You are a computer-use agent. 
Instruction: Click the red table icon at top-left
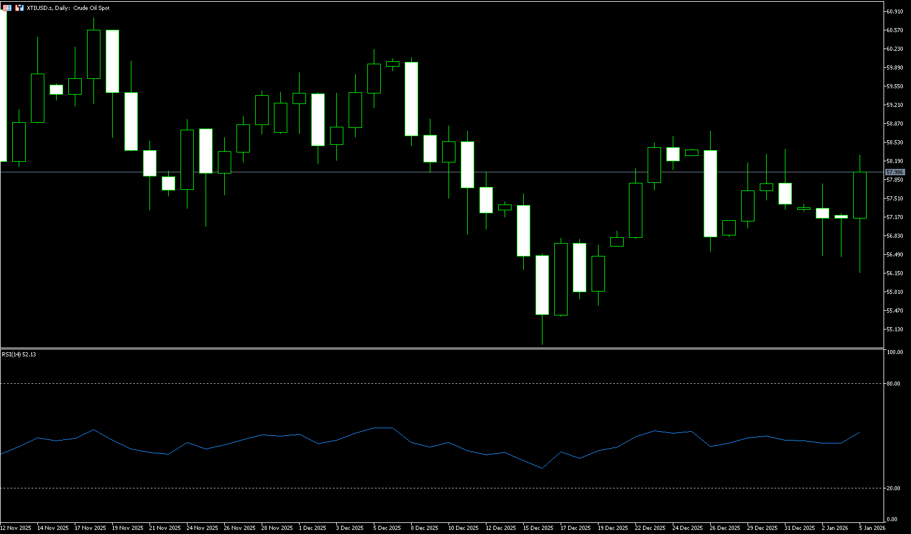click(7, 8)
